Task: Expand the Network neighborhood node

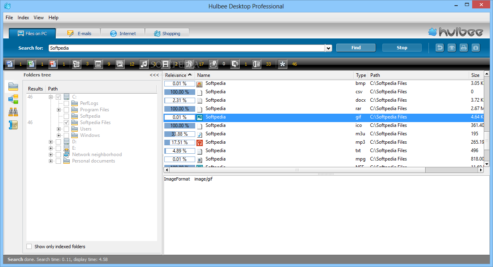Action: click(51, 155)
